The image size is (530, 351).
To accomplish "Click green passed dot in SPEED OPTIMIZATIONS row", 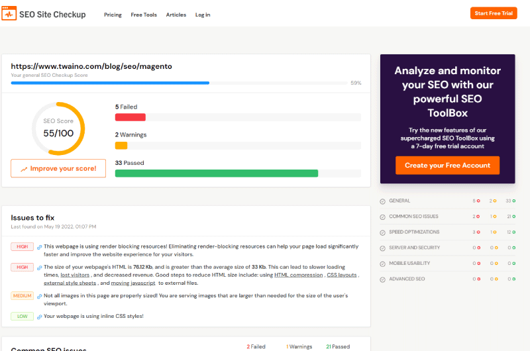I will tap(514, 232).
